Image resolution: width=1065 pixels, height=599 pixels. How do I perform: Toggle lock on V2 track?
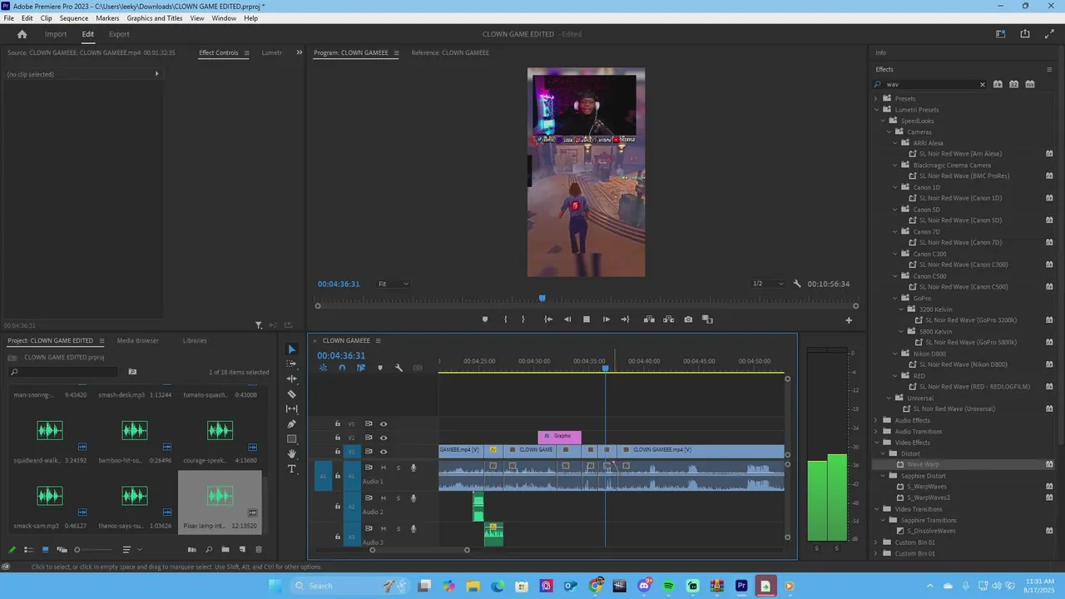pos(337,438)
